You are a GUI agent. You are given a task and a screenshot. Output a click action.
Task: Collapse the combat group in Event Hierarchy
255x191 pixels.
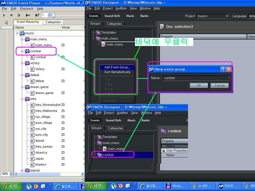pos(22,51)
